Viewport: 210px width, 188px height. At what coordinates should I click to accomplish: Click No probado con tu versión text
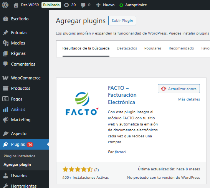coord(164,178)
